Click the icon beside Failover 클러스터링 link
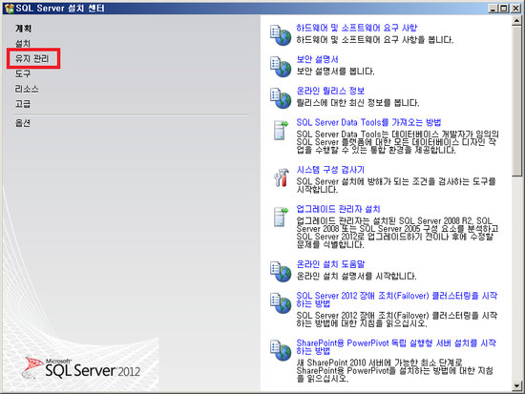Screen dimensions: 525x394 tap(281, 303)
